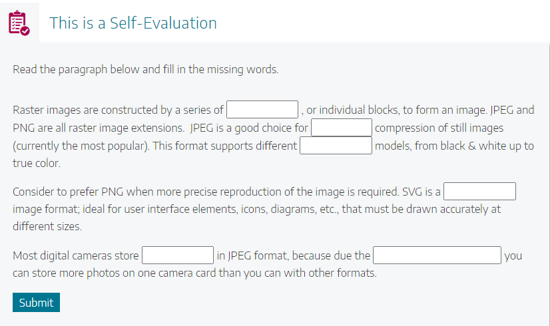550x326 pixels.
Task: Click the 'image format; ideal for user interface' line
Action: point(256,210)
